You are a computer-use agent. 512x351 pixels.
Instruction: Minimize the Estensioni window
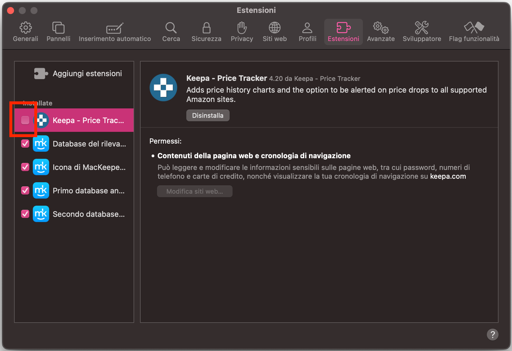22,11
